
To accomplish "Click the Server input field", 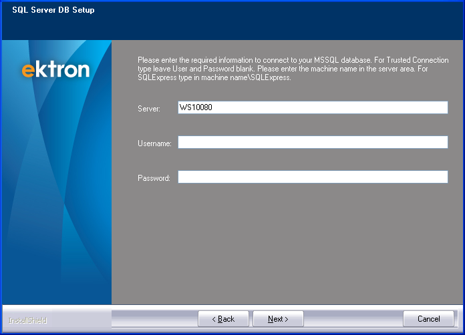I will pyautogui.click(x=313, y=107).
